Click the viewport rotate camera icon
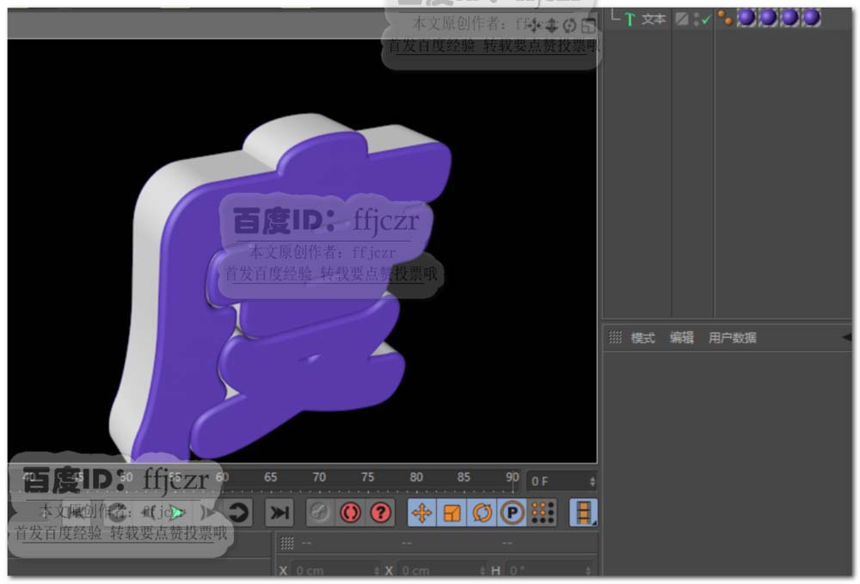 pos(570,25)
